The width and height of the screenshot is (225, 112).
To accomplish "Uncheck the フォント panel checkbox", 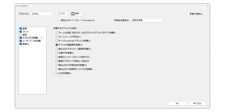I will click(21, 32).
